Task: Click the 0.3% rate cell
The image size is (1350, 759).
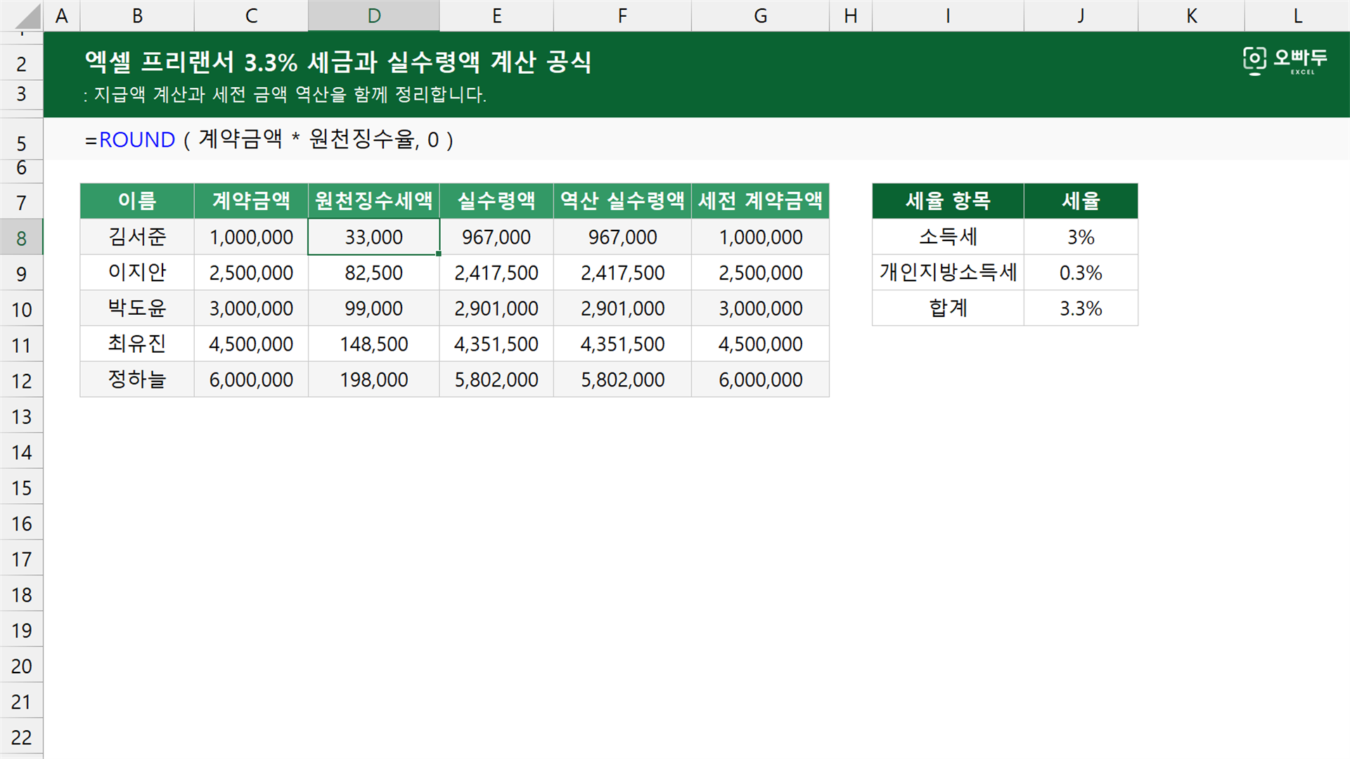Action: 1081,273
